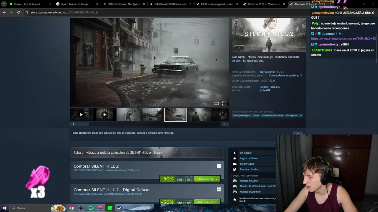
Task: Open the main foggy street screenshot
Action: tap(149, 62)
